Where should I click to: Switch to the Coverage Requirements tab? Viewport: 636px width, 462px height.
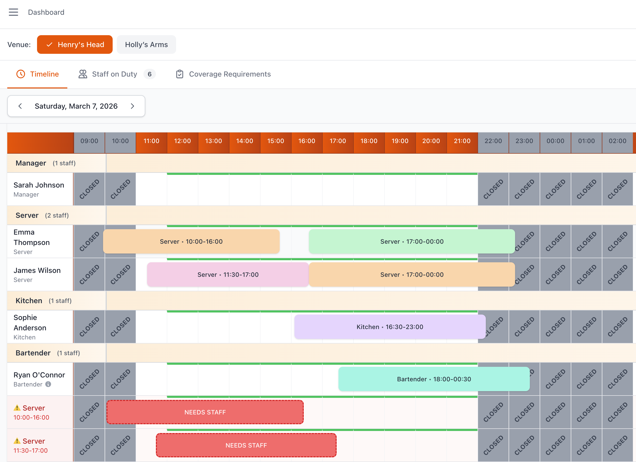tap(230, 74)
